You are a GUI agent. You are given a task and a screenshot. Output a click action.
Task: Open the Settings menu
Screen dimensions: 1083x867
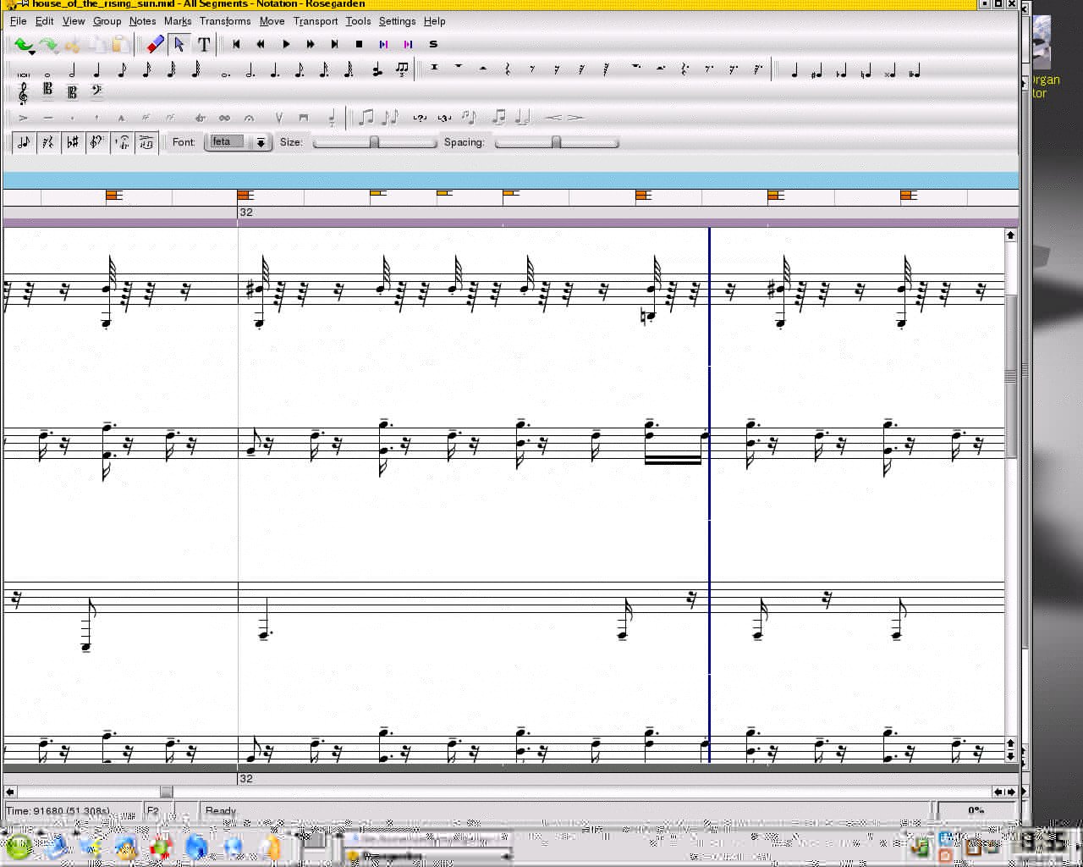click(x=397, y=21)
